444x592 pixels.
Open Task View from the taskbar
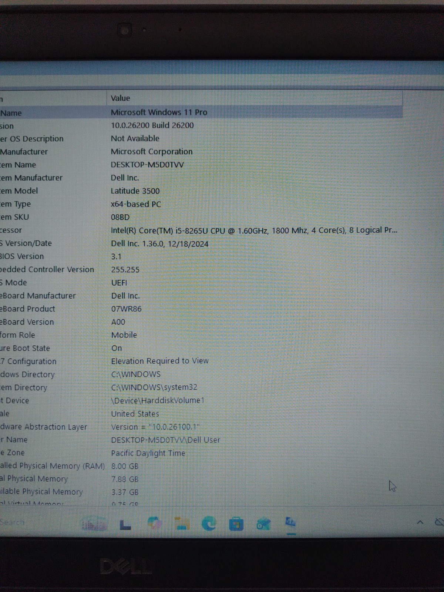[125, 524]
